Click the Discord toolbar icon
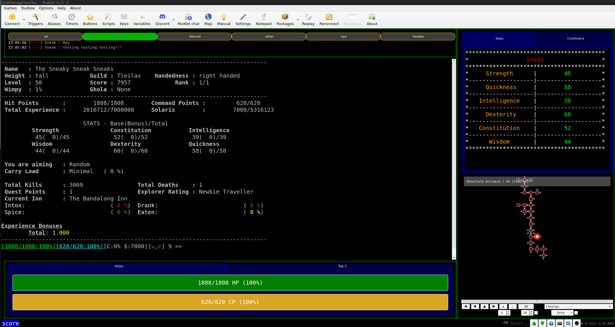The image size is (615, 327). point(162,20)
